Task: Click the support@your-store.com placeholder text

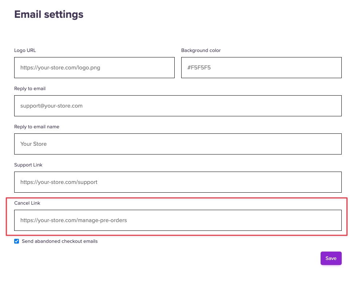Action: (x=52, y=106)
